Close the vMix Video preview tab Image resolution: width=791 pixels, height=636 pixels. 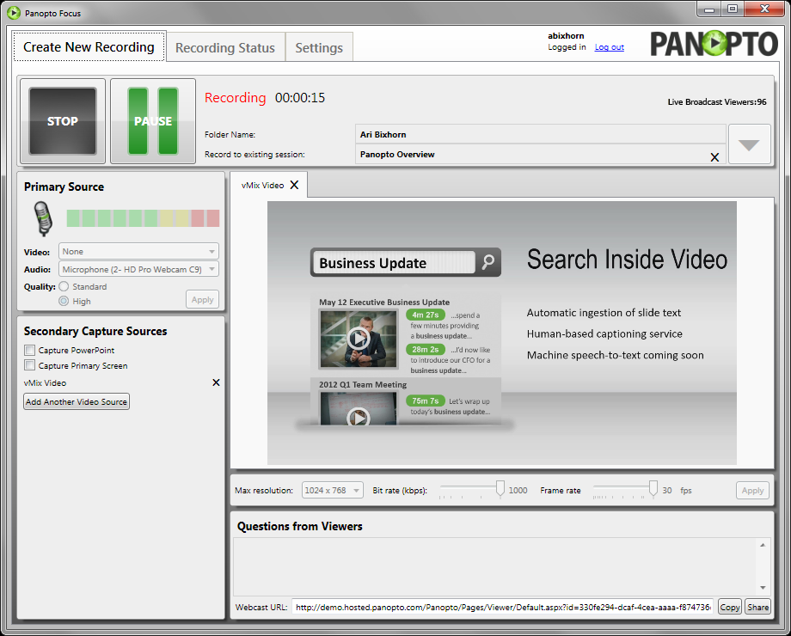[x=295, y=185]
